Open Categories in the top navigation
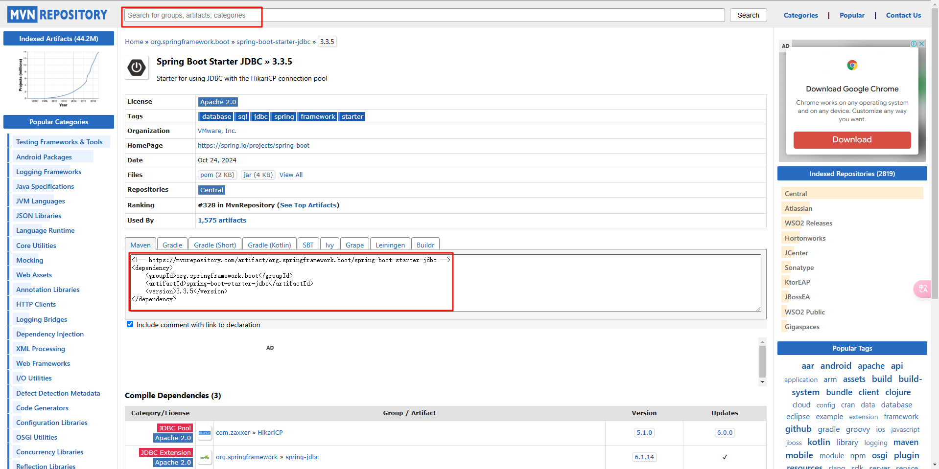Image resolution: width=939 pixels, height=469 pixels. (801, 15)
